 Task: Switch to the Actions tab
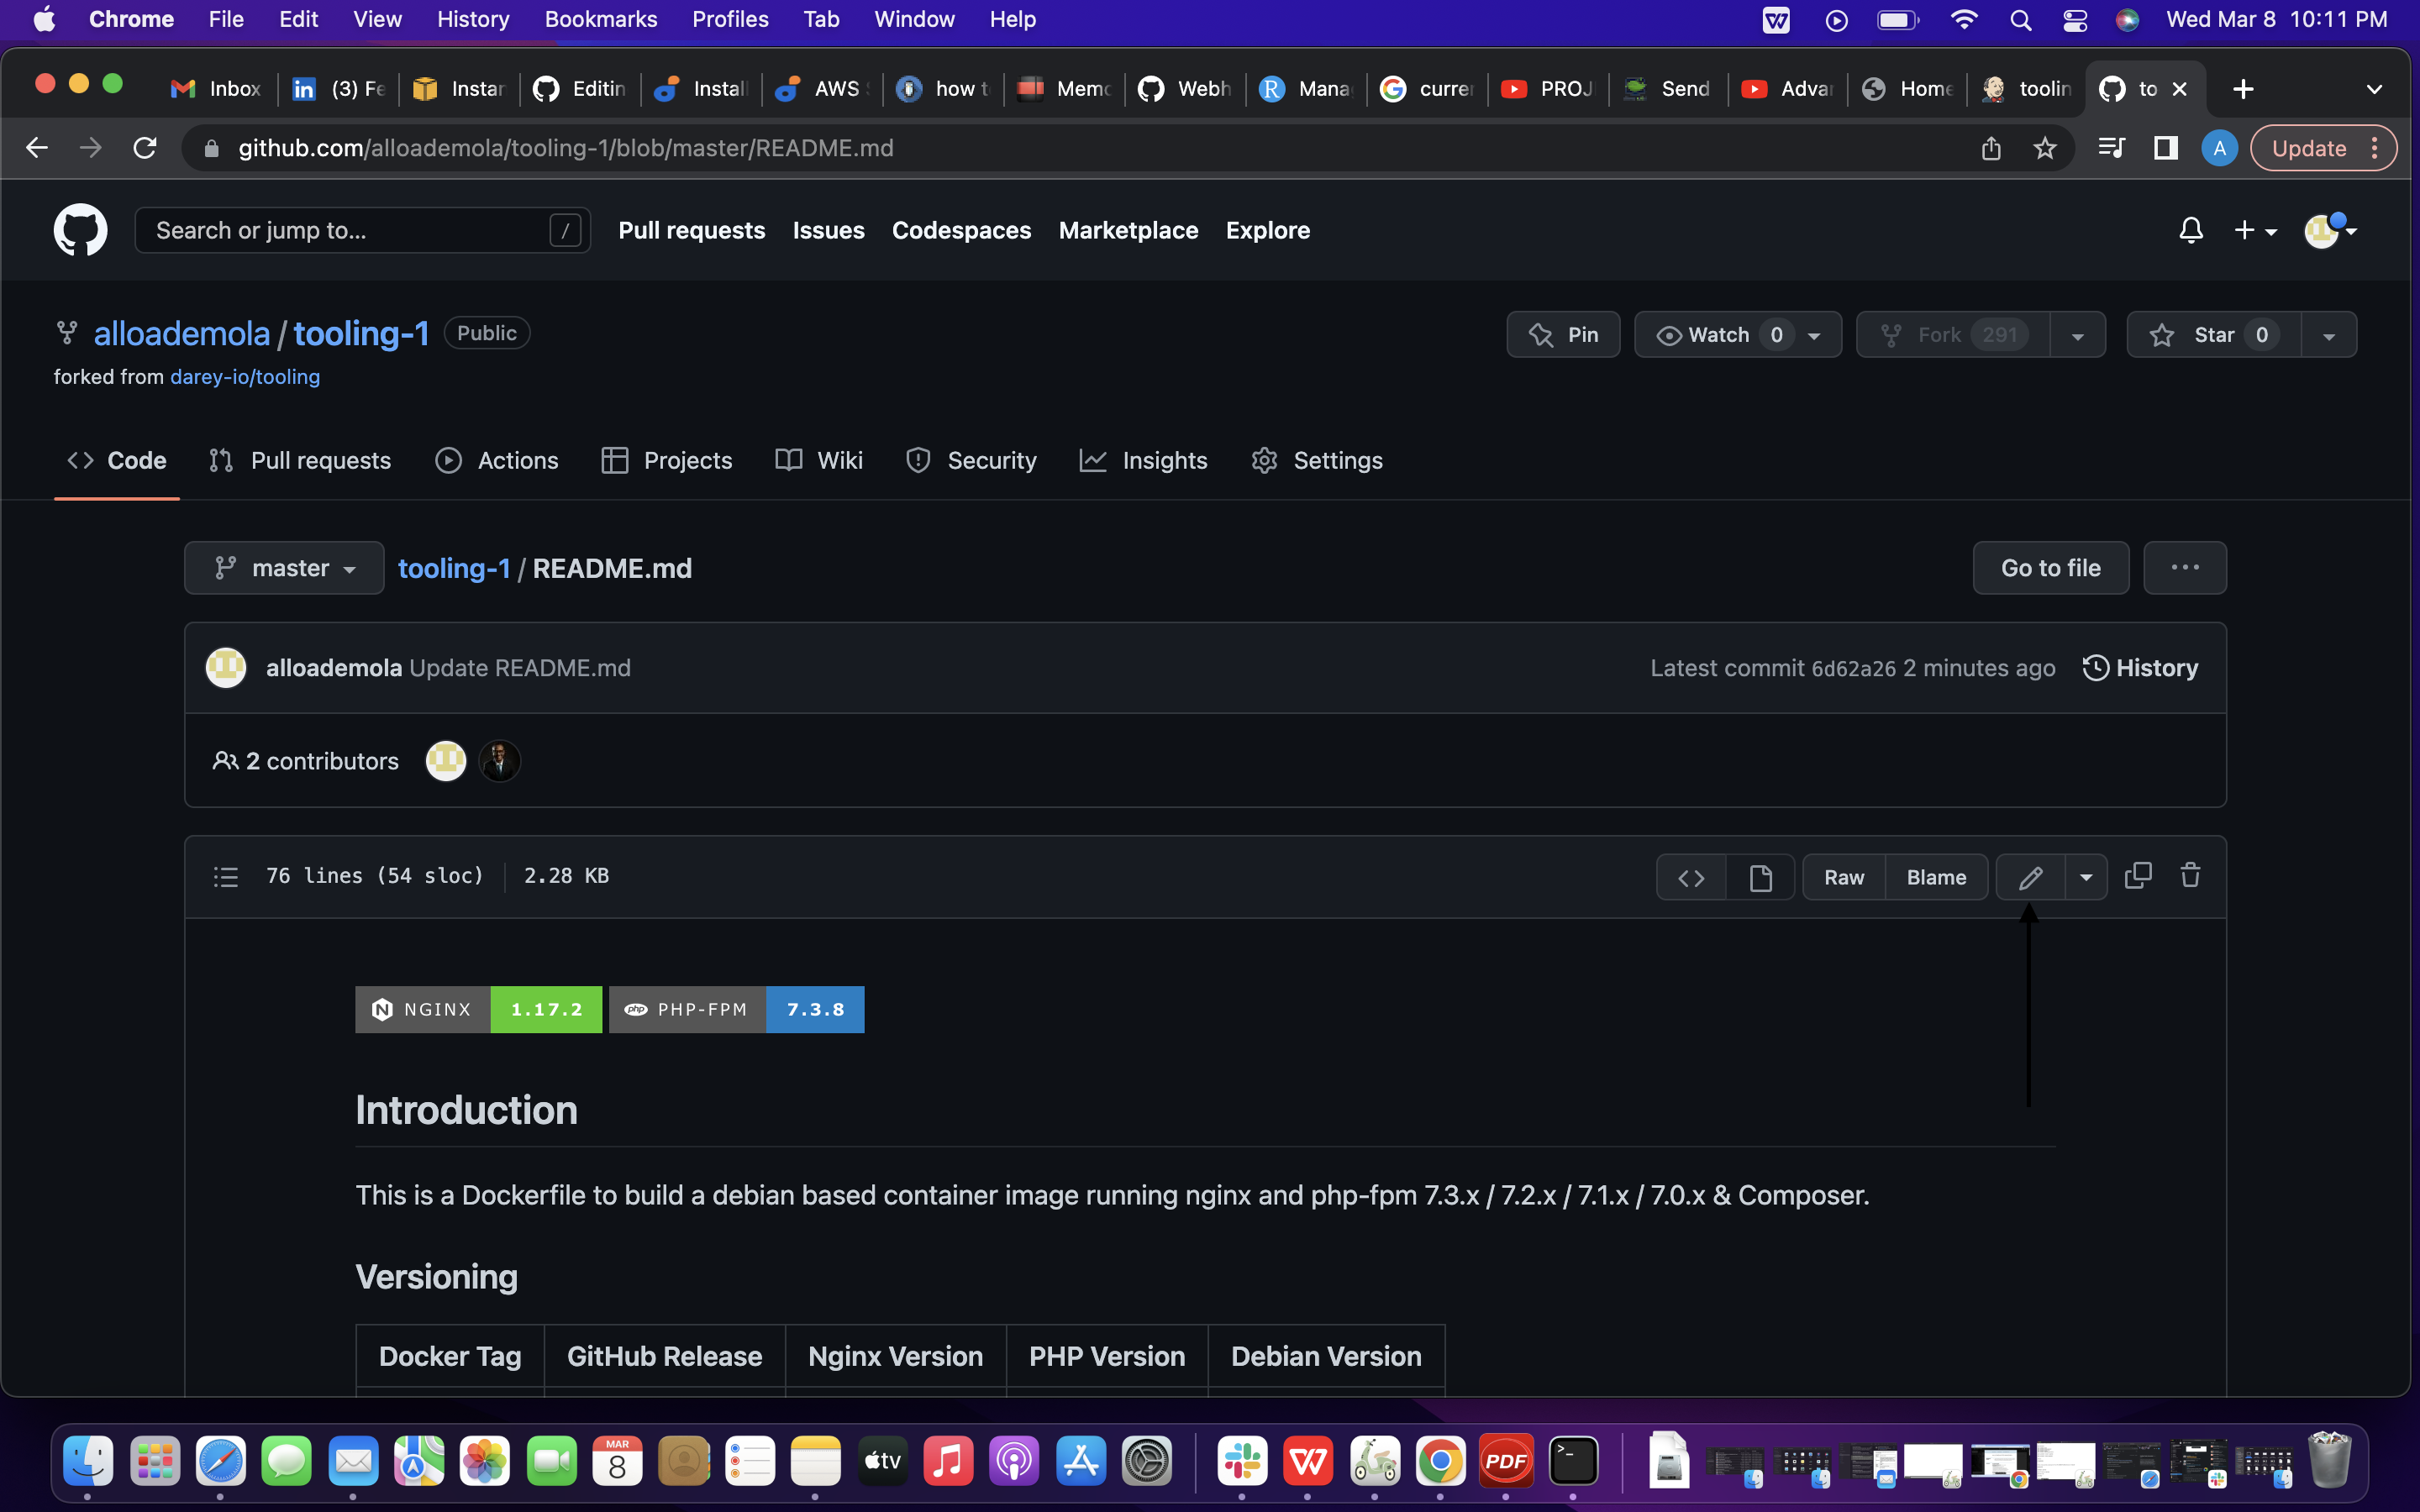(497, 460)
